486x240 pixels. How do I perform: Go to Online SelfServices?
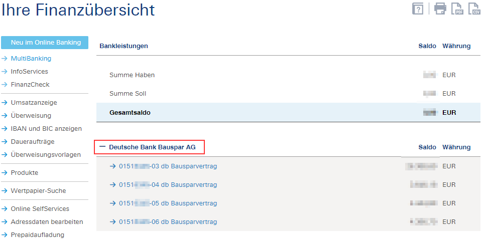click(40, 209)
